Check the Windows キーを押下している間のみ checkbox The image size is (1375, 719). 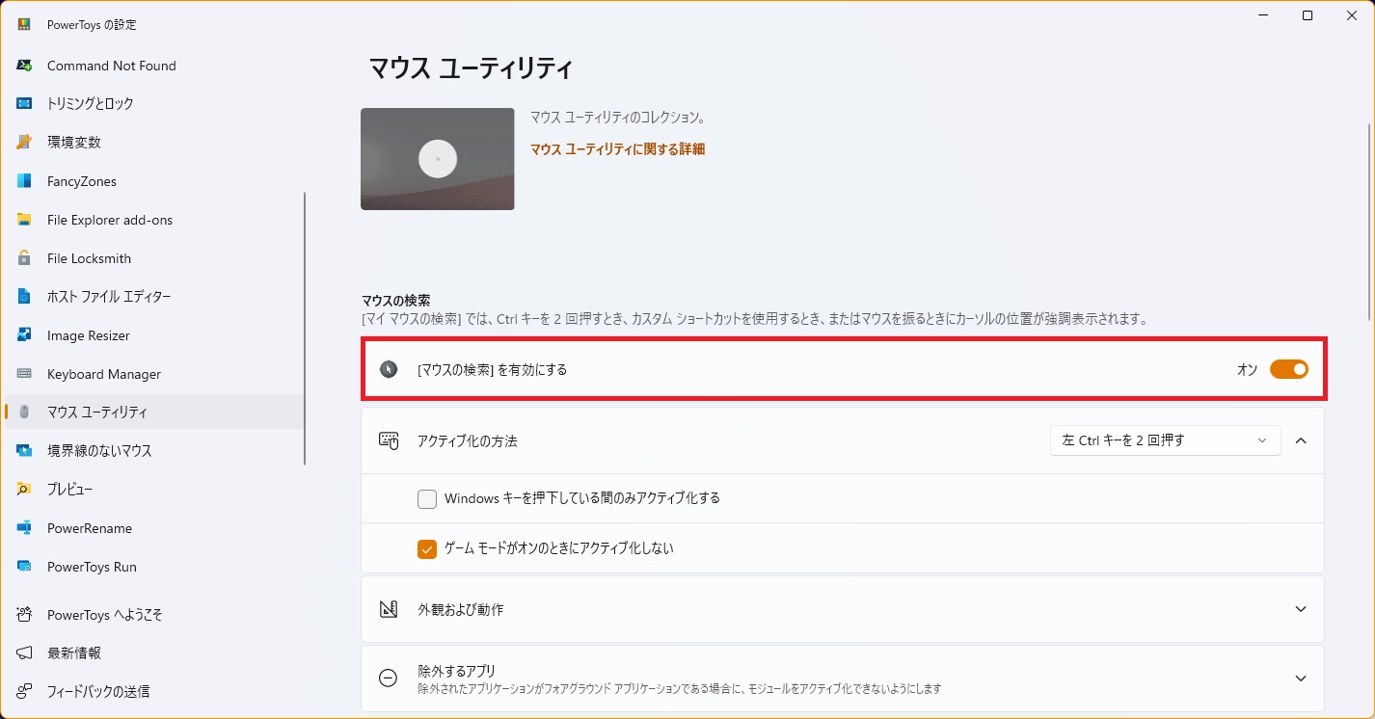click(427, 499)
